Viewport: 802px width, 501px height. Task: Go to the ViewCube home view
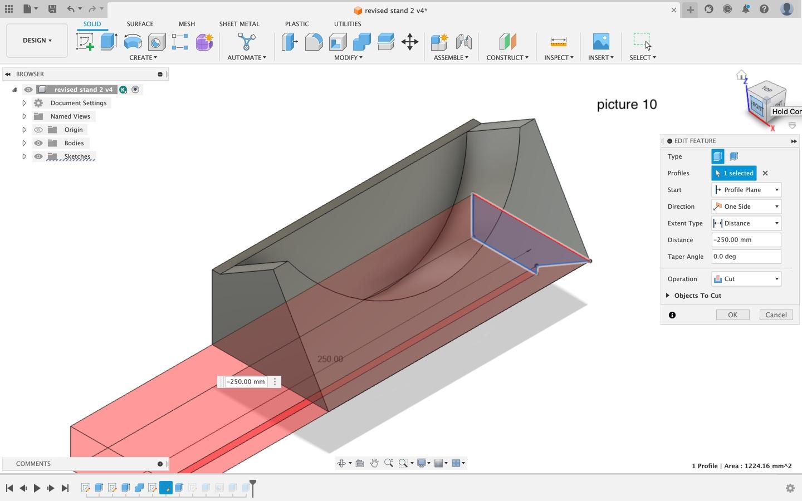coord(741,75)
